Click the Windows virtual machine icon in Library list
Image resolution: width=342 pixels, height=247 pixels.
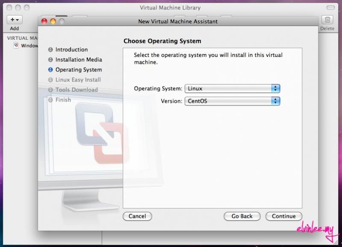point(16,45)
